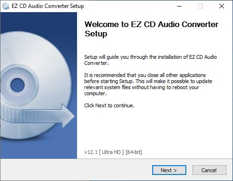Cancel the EZ CD Audio Converter setup
233x181 pixels.
[209, 170]
